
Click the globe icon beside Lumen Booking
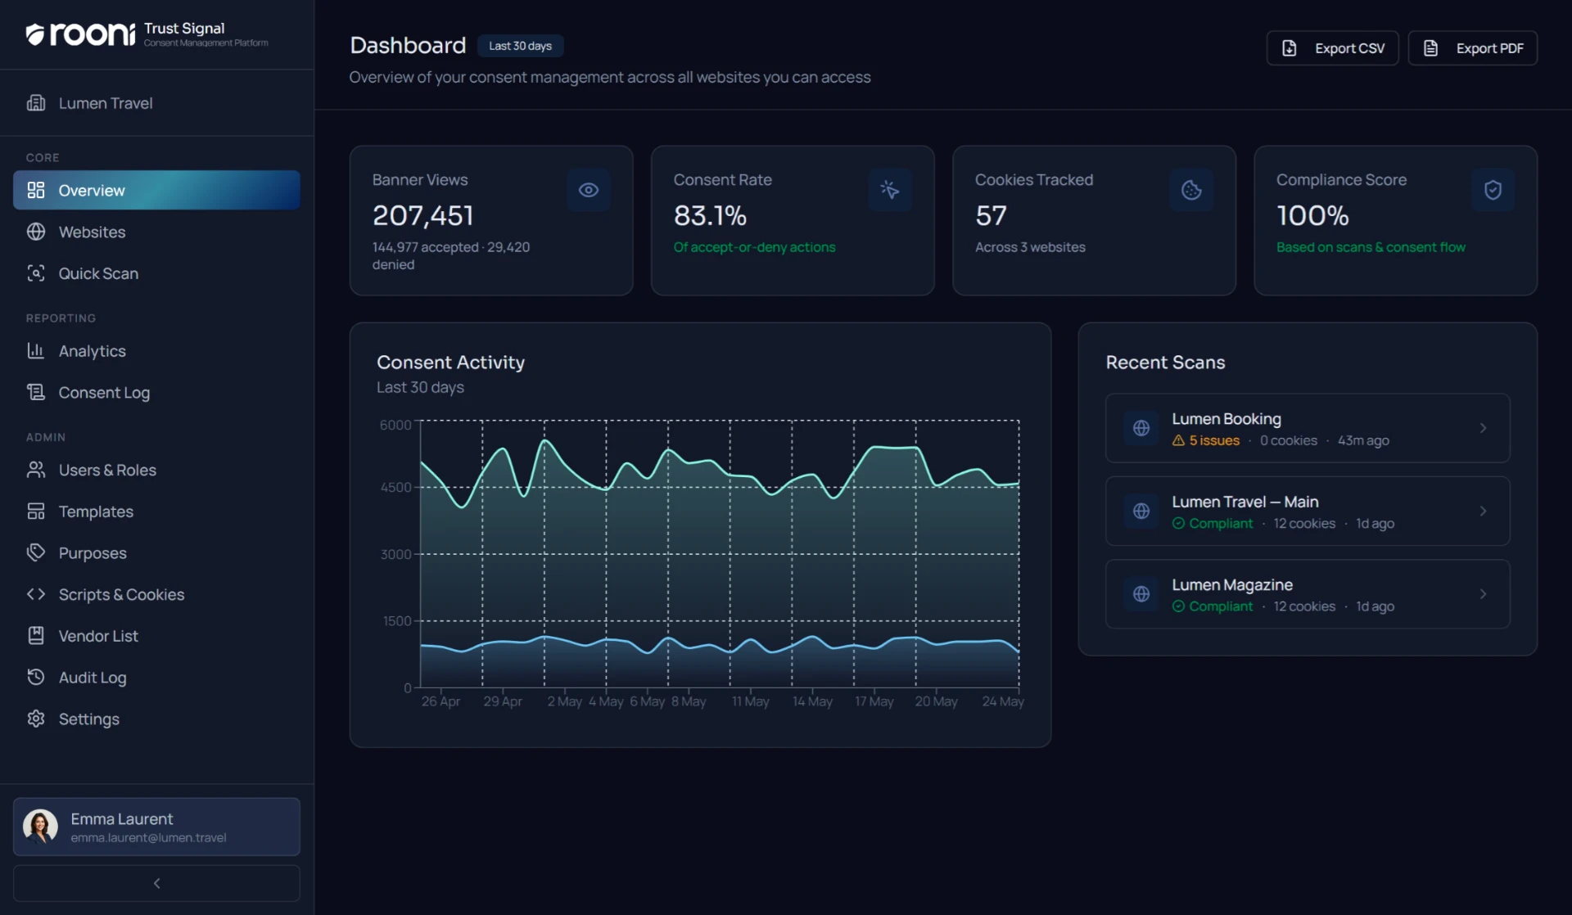[1141, 428]
